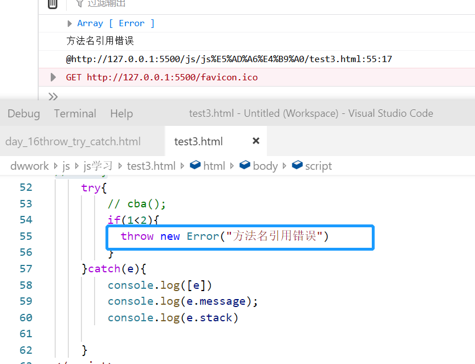475x364 pixels.
Task: Click the window title text of Visual Studio Code
Action: [x=311, y=113]
